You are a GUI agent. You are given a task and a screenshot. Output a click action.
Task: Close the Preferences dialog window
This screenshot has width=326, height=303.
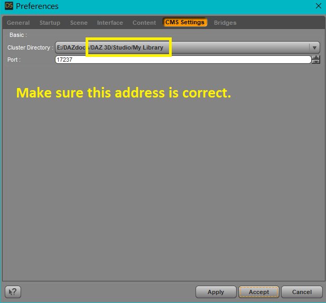click(x=318, y=6)
